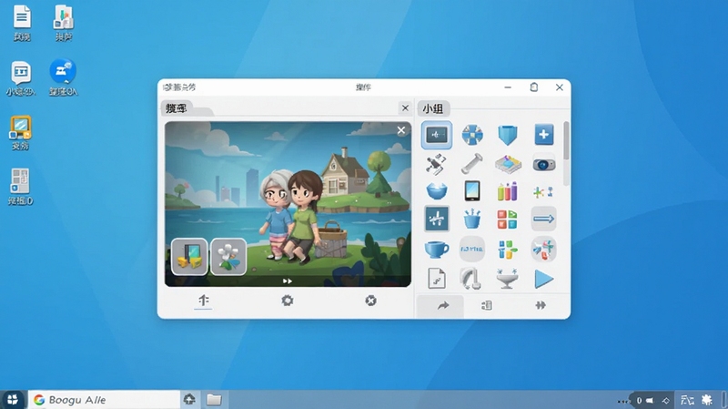Open the stacked colorful layers tray icon
Viewport: 728px width, 409px height.
[x=508, y=164]
